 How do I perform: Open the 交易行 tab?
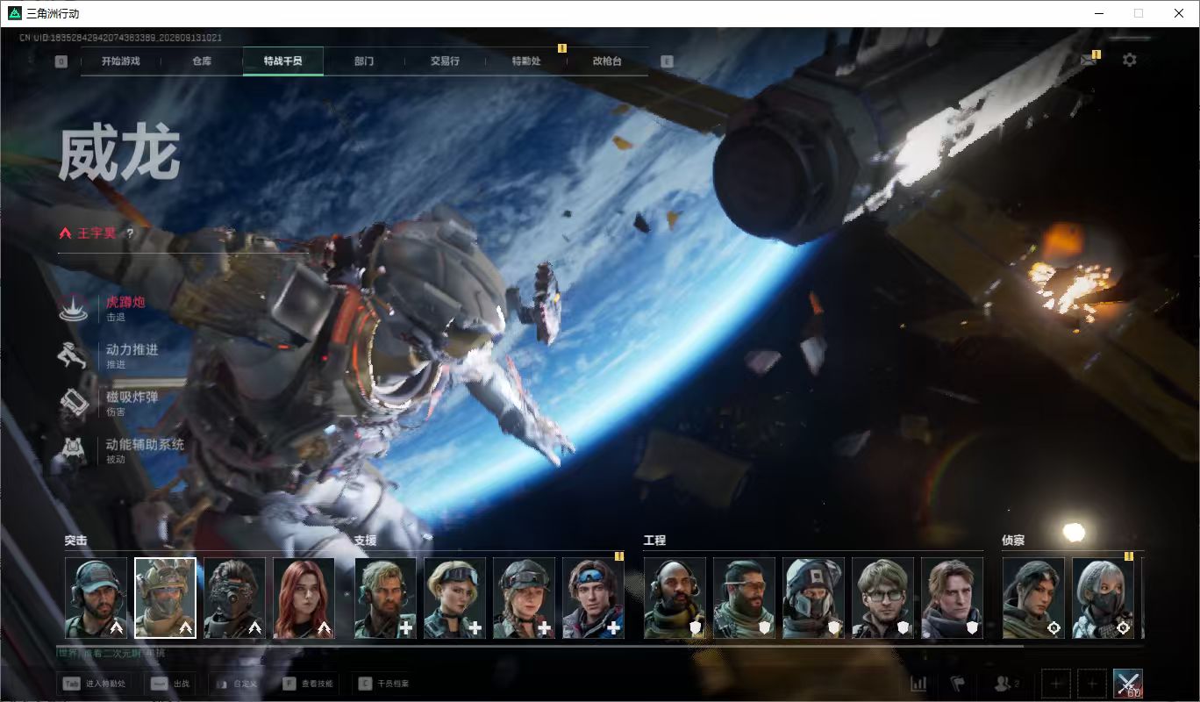click(445, 61)
